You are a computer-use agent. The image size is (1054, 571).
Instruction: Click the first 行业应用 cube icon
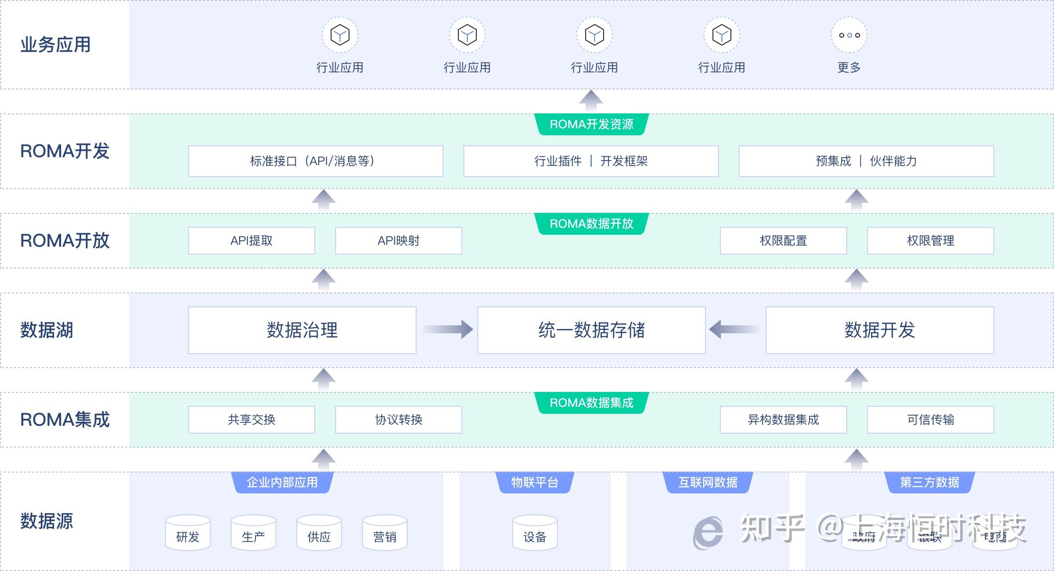coord(340,35)
